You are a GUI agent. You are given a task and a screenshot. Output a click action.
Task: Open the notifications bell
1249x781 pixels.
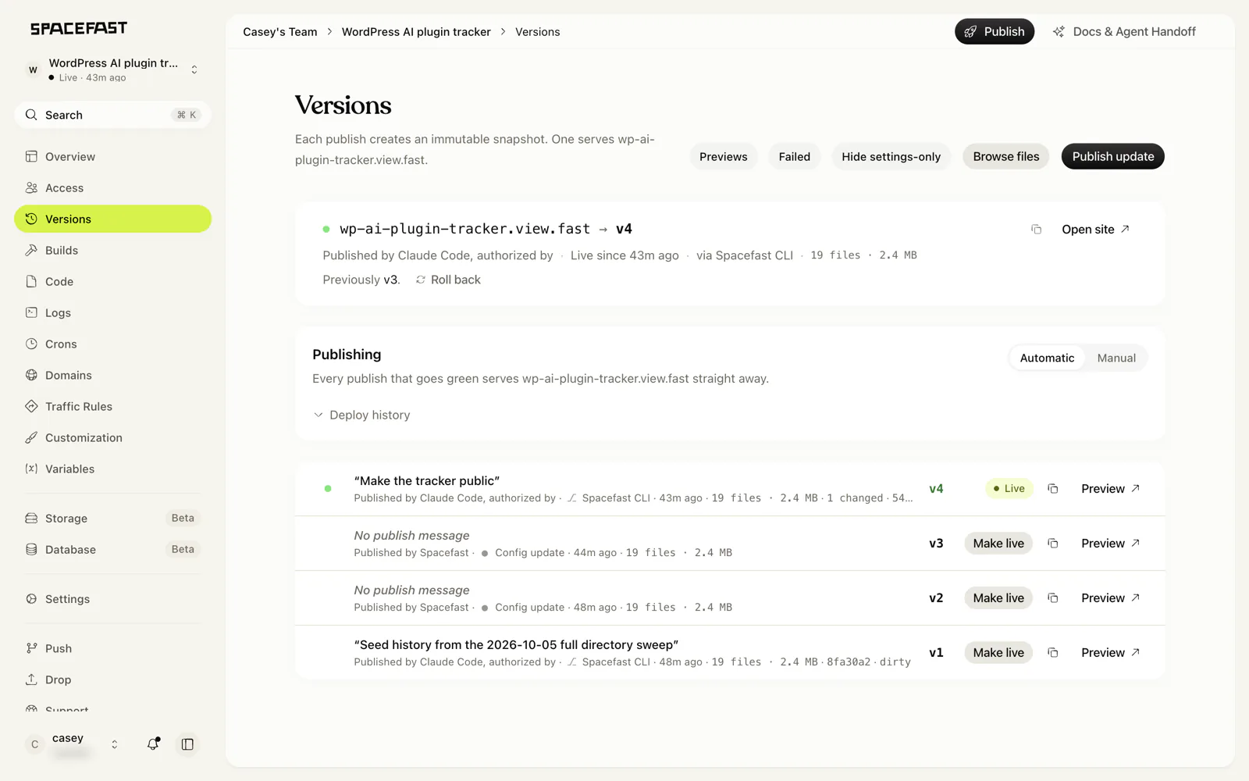click(154, 744)
